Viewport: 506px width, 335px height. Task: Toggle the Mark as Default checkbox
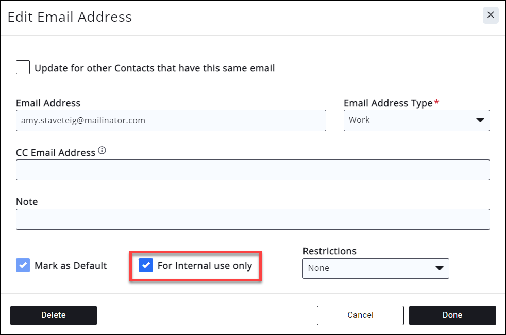(x=23, y=266)
